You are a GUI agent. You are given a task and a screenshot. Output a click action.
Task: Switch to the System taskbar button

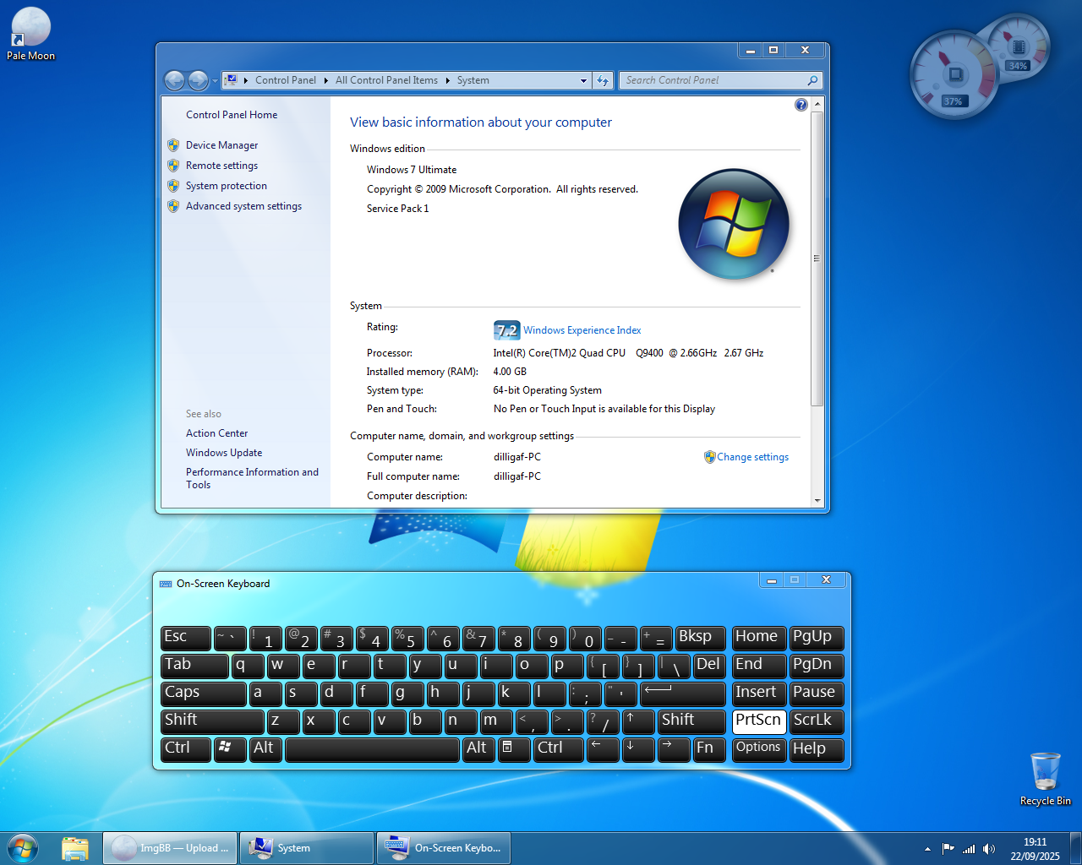(x=306, y=848)
